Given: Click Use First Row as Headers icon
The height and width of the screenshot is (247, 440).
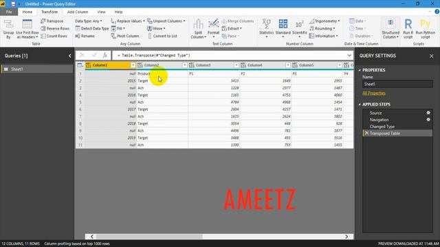Looking at the screenshot, I should [27, 29].
